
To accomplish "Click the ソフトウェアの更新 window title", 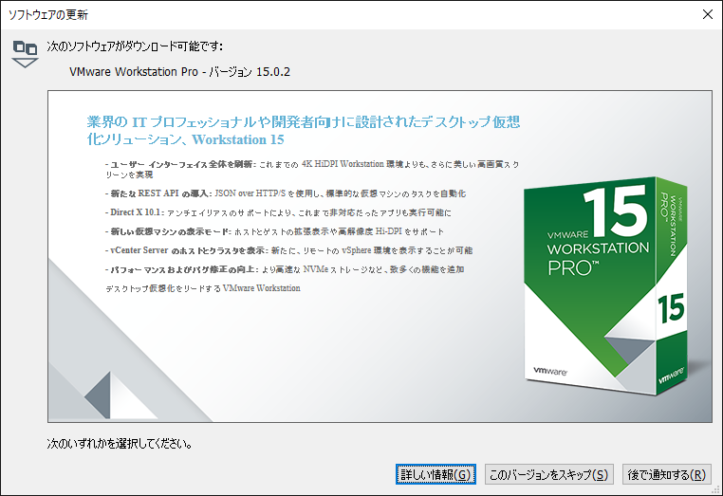I will click(x=48, y=15).
